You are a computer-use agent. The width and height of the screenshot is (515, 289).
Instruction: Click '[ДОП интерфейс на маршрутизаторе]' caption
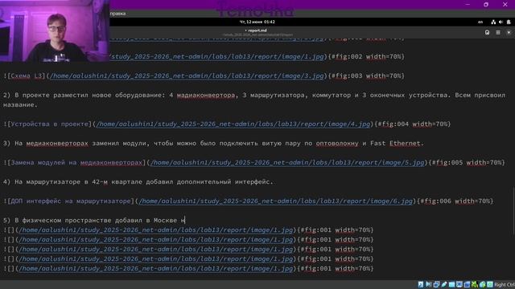71,201
